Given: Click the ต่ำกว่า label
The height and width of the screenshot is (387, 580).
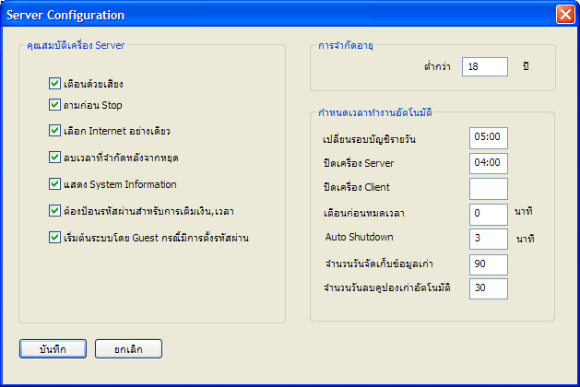Looking at the screenshot, I should point(437,66).
